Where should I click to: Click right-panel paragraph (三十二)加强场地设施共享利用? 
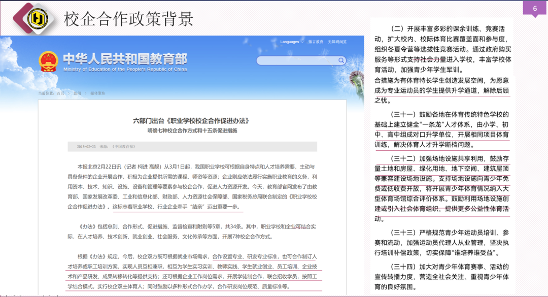[442, 188]
